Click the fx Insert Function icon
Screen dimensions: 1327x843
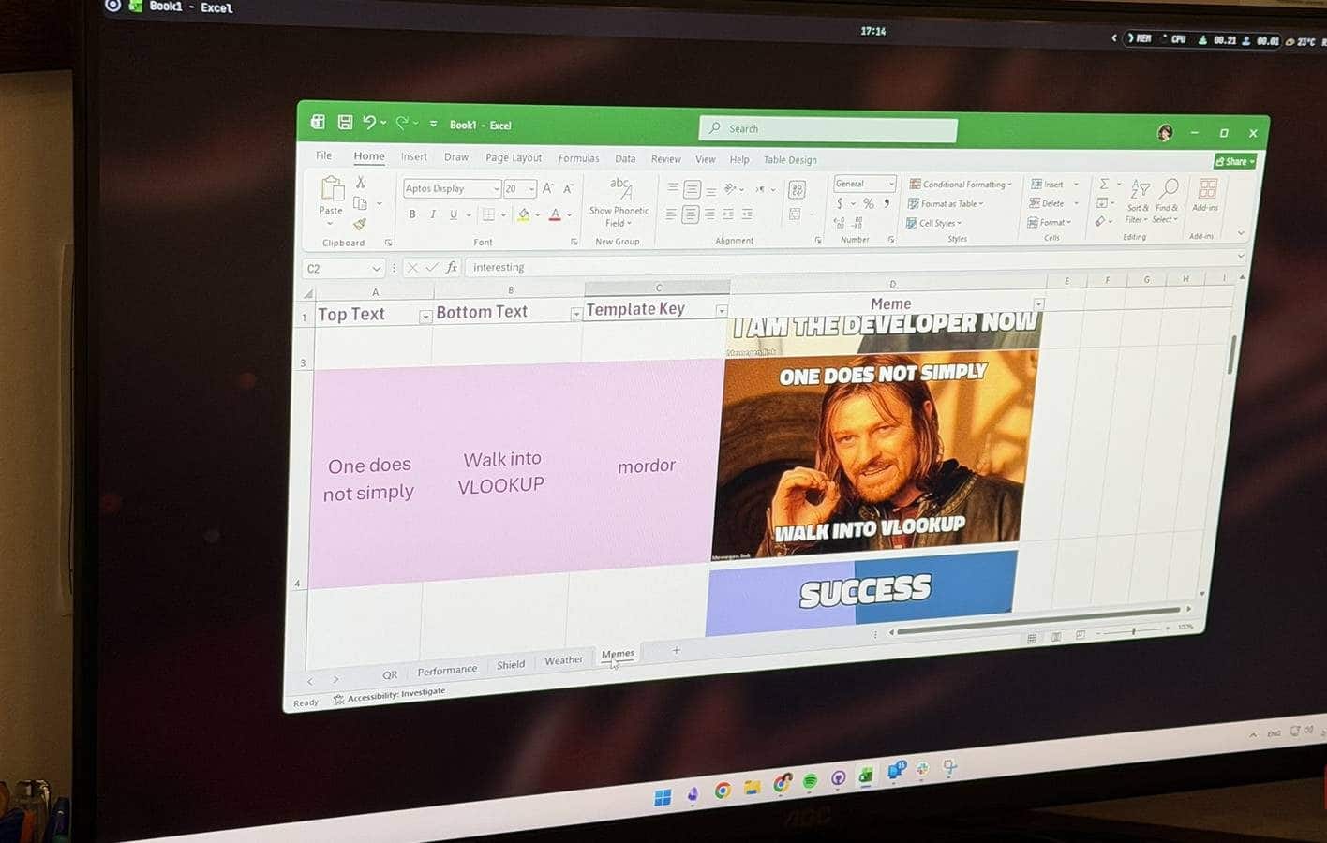452,267
